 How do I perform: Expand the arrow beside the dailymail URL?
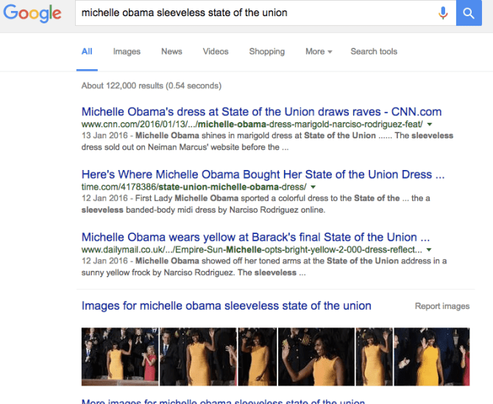tap(428, 250)
